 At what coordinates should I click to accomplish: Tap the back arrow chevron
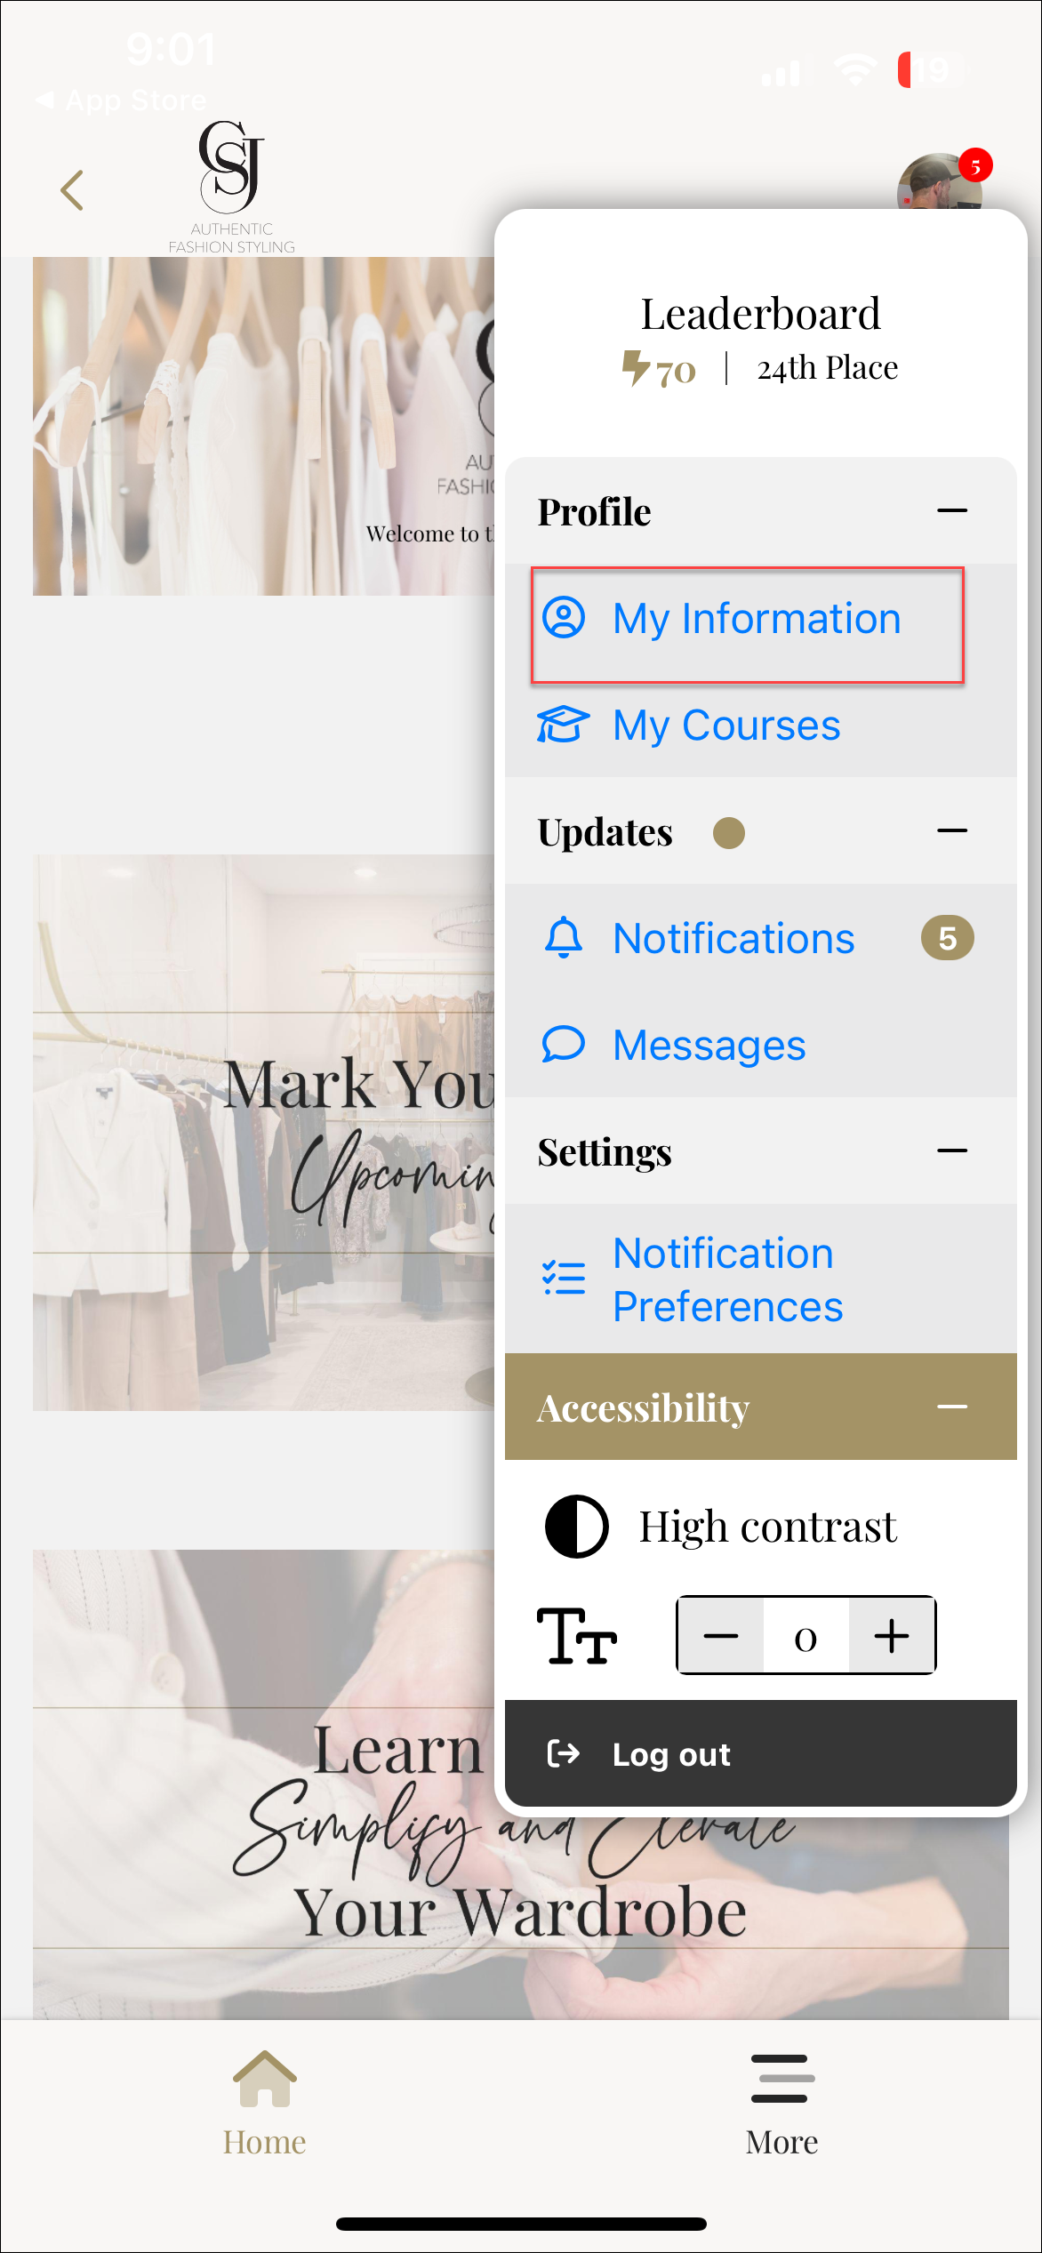72,190
